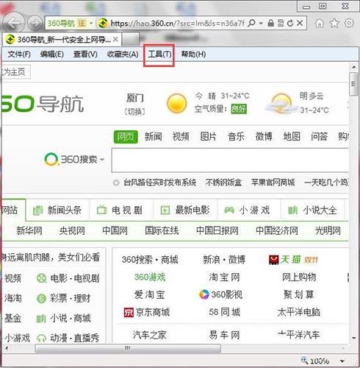Click the gear icon beside hot search terms
360x368 pixels.
click(116, 183)
